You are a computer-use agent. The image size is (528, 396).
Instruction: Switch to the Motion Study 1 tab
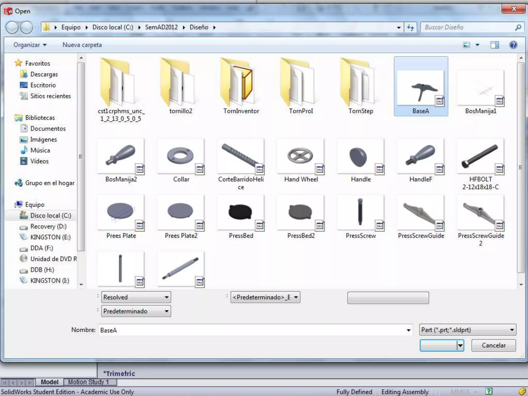88,382
